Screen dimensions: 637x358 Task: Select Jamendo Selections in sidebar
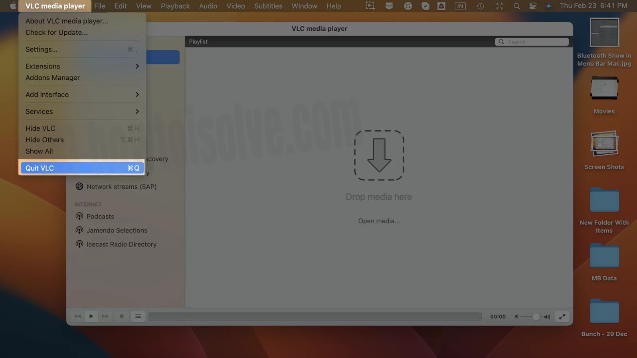click(x=117, y=230)
